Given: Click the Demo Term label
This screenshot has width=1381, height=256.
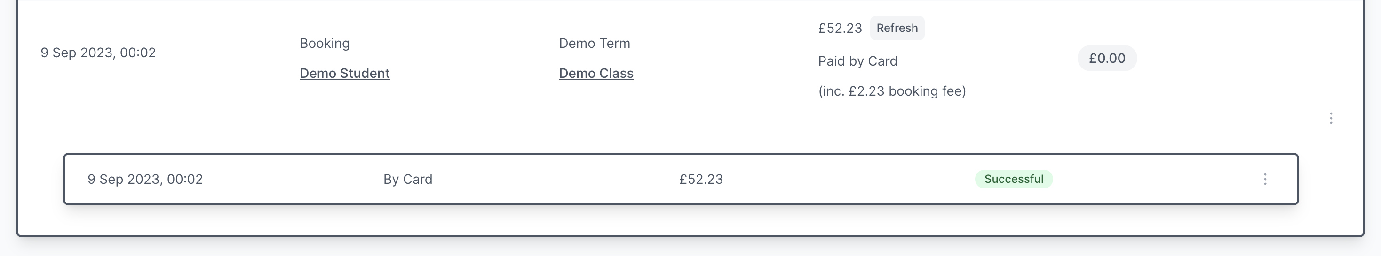Looking at the screenshot, I should point(594,43).
